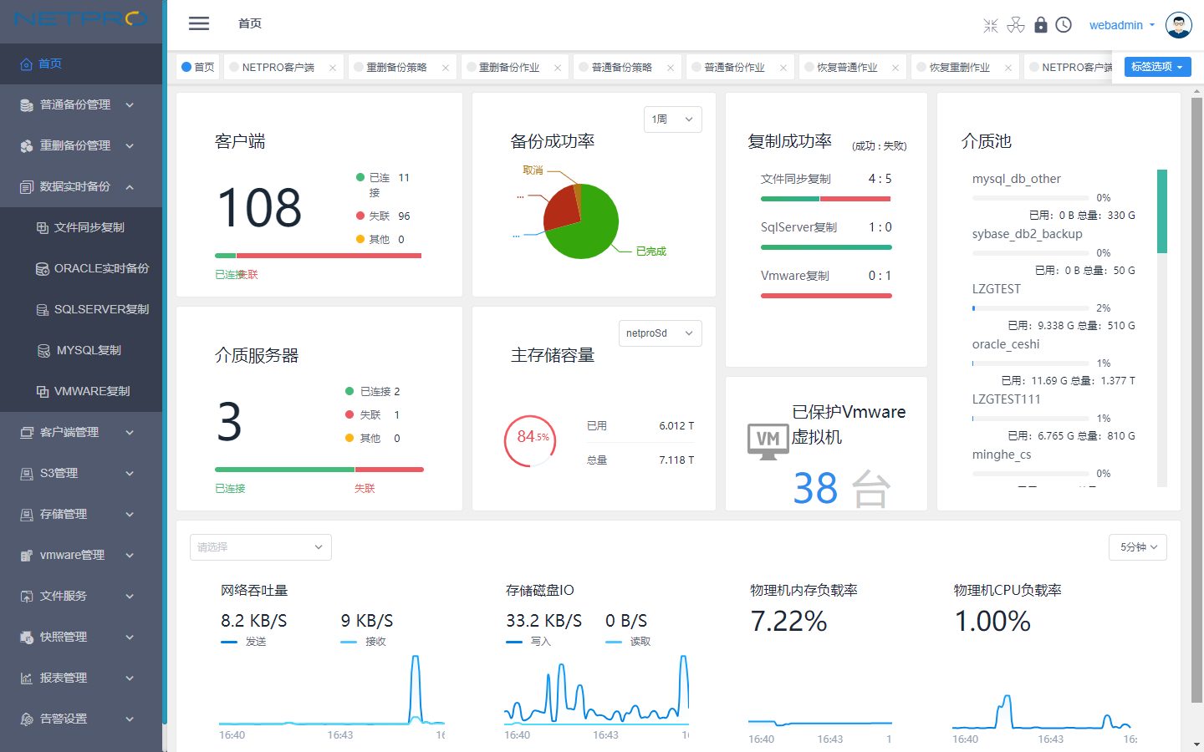
Task: Open the 标签选项 dropdown button
Action: pos(1157,67)
